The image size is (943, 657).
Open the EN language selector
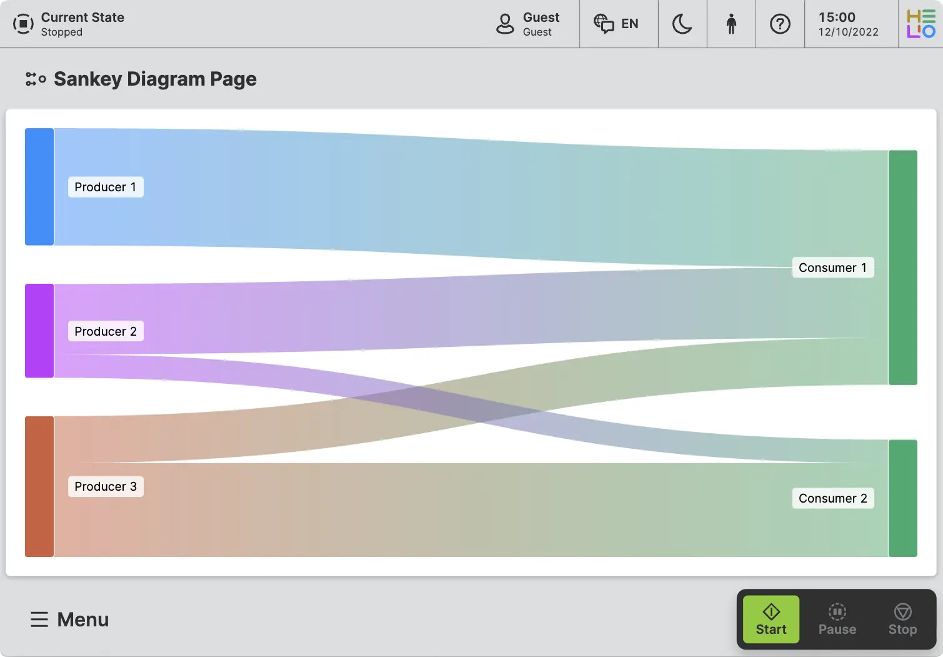click(x=617, y=24)
